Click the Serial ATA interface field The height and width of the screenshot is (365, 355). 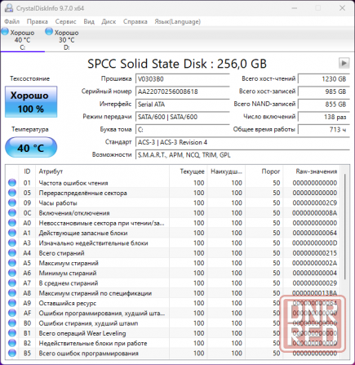tap(182, 105)
